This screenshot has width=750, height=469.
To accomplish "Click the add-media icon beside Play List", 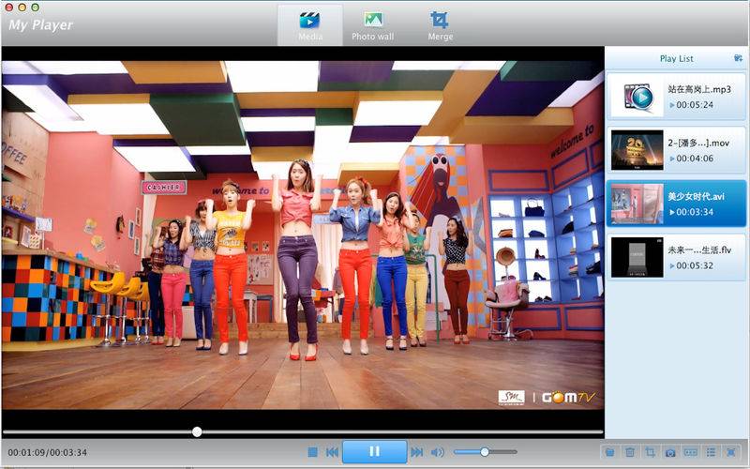I will tap(738, 58).
